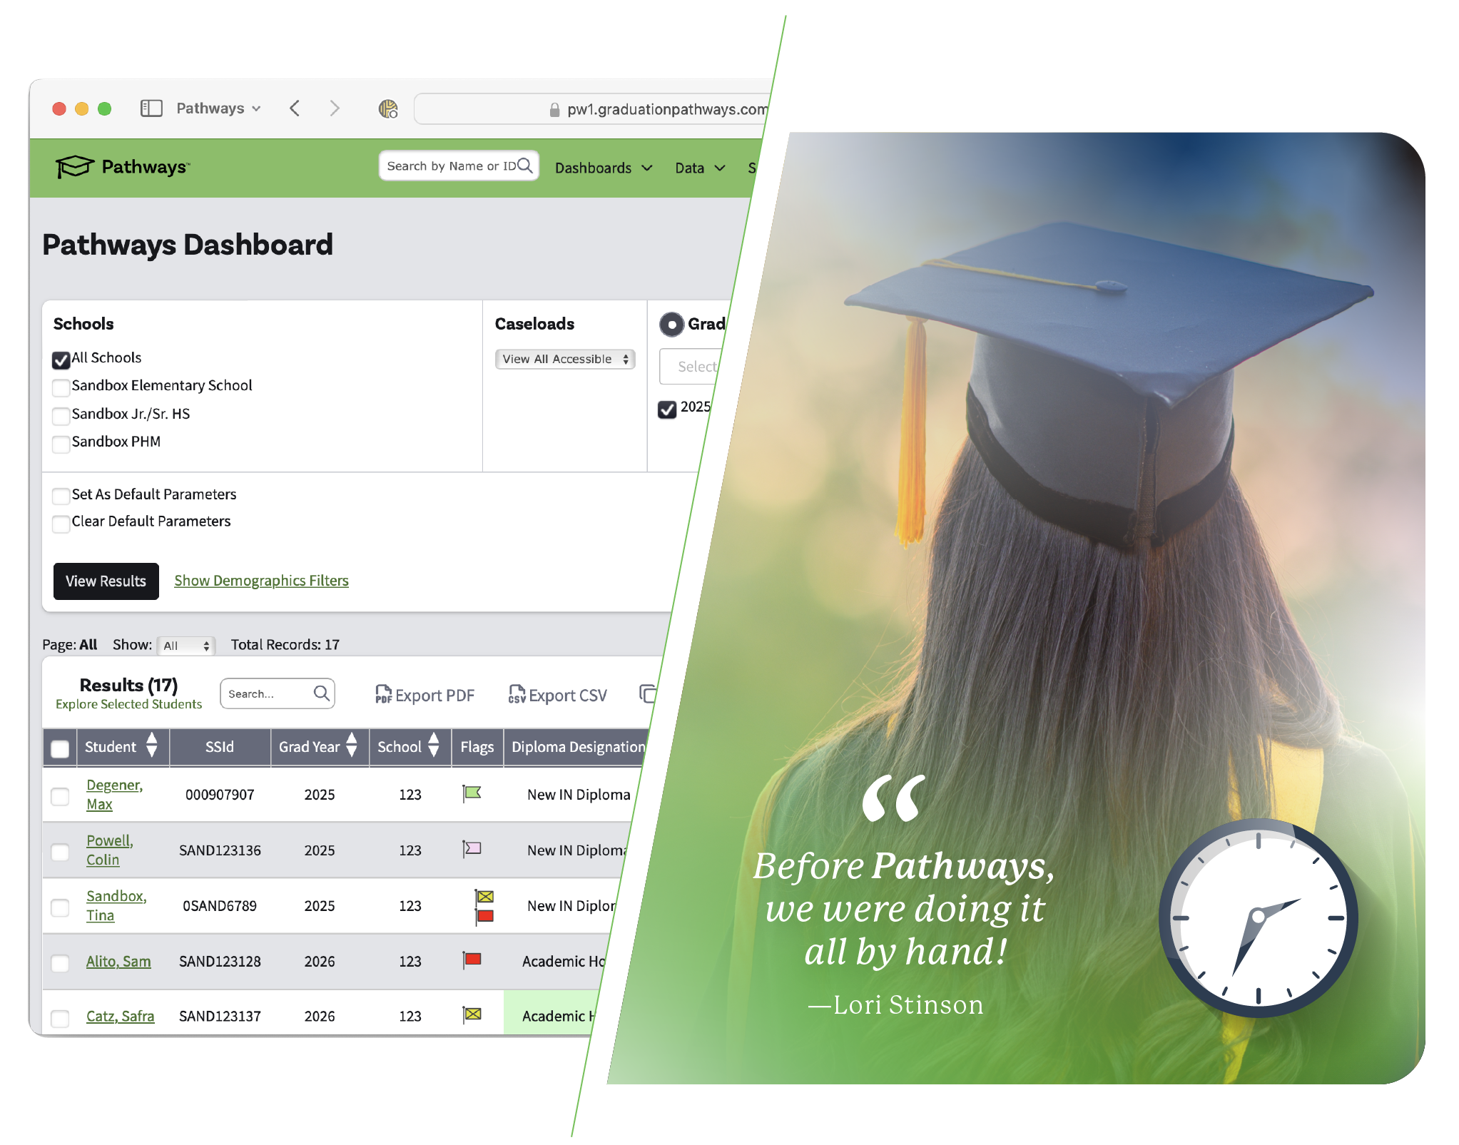Check Sandbox PHM checkbox

click(x=61, y=444)
